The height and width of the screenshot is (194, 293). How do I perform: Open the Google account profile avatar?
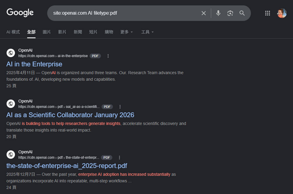[x=282, y=13]
